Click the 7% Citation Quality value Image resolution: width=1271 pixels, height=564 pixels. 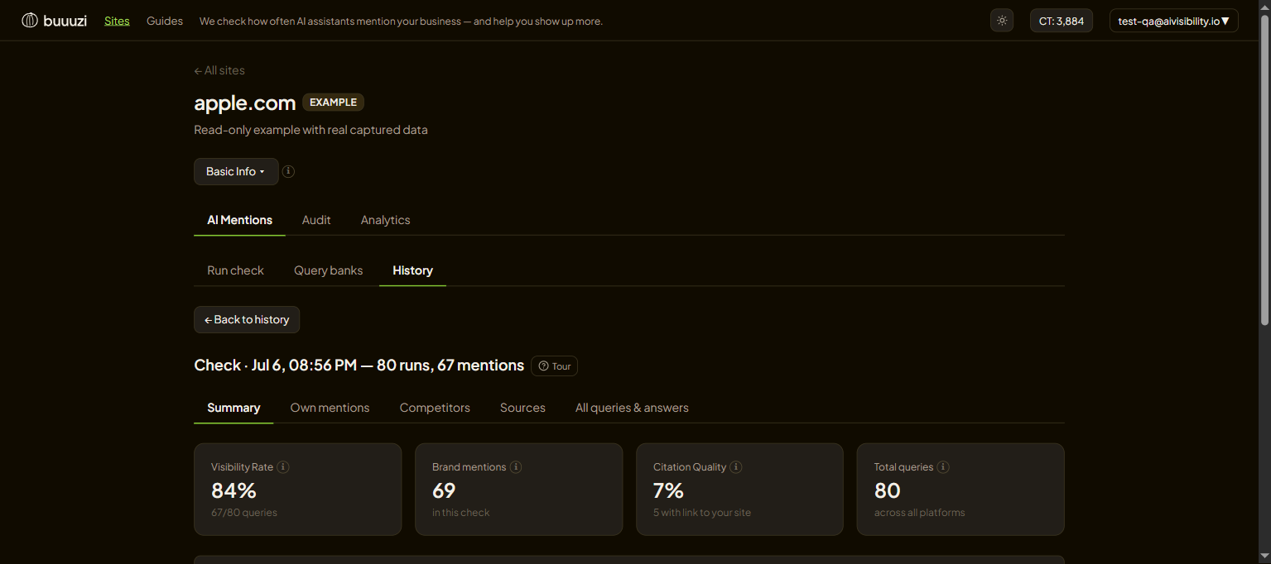pos(668,490)
